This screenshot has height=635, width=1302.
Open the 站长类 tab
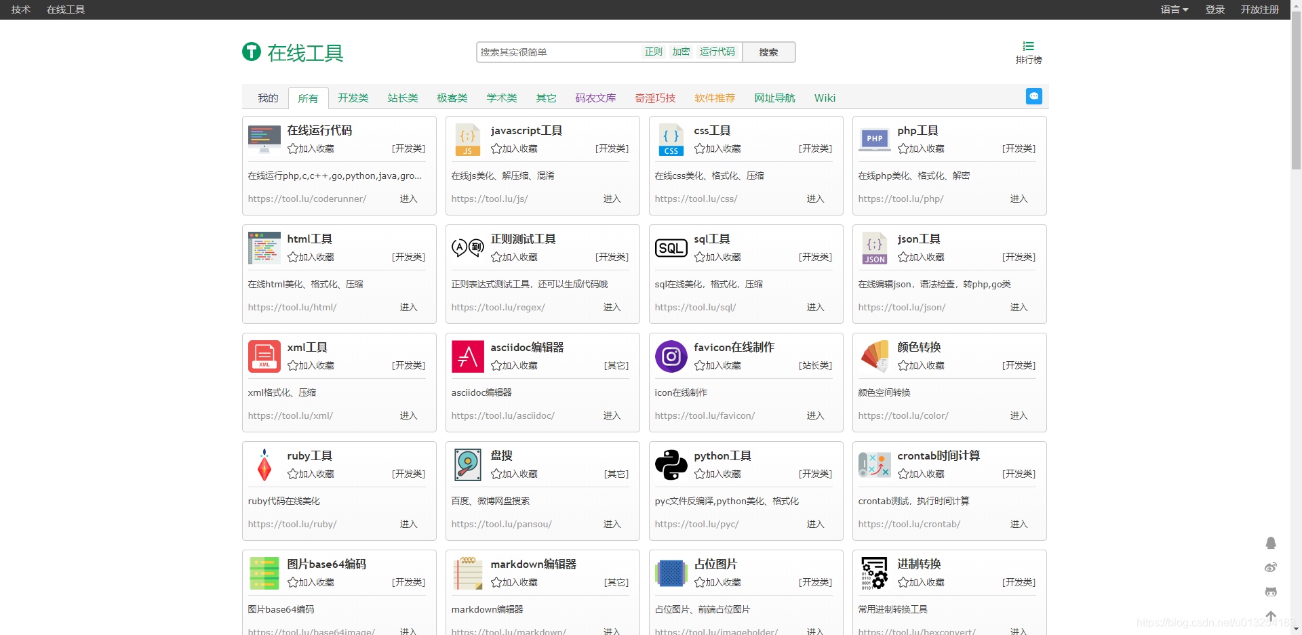(x=403, y=98)
